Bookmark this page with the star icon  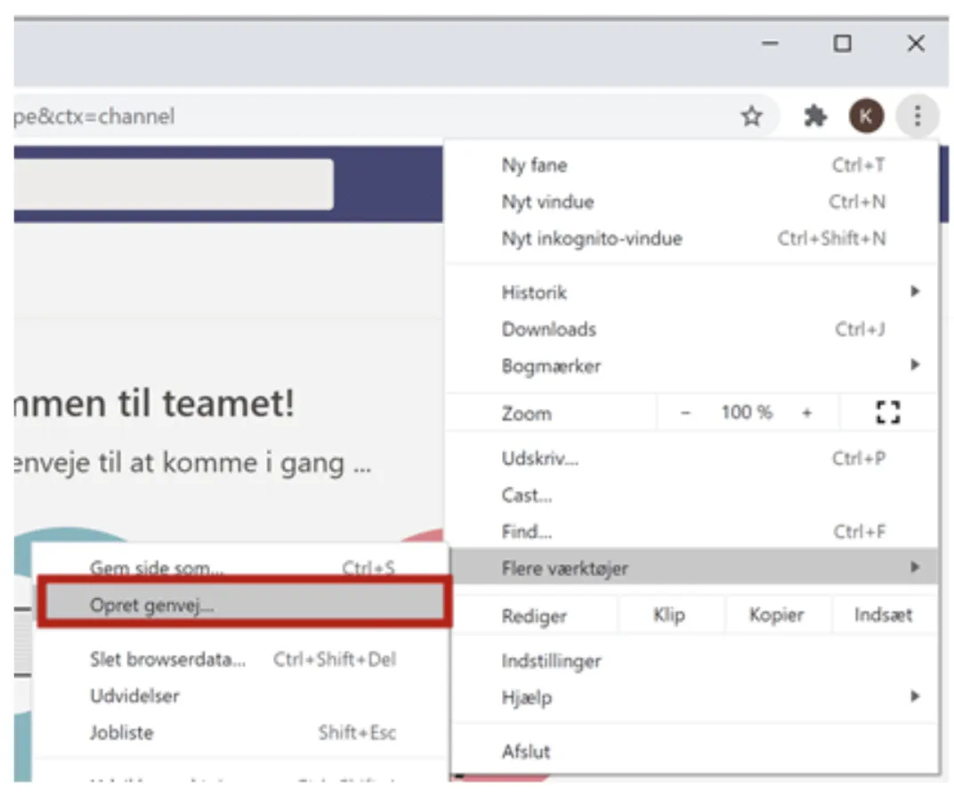click(752, 116)
